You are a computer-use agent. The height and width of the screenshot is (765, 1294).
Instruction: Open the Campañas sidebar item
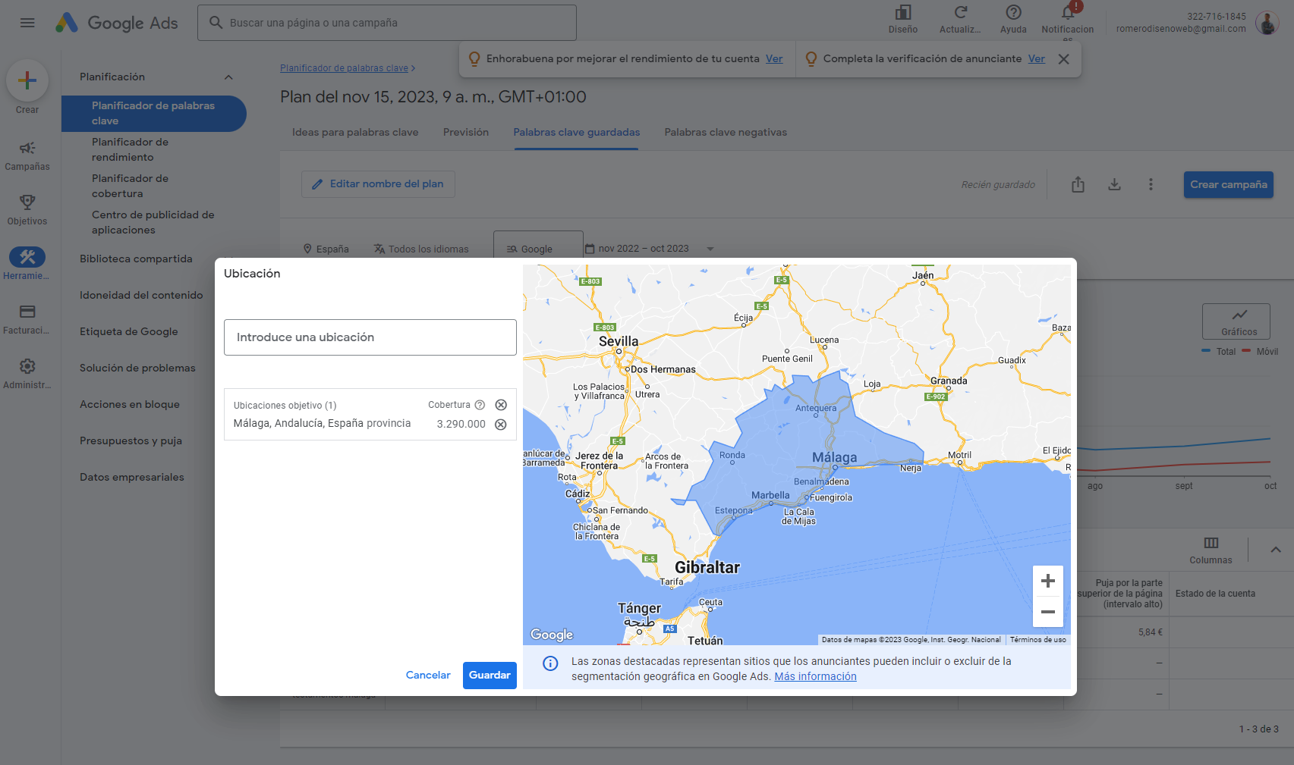27,155
